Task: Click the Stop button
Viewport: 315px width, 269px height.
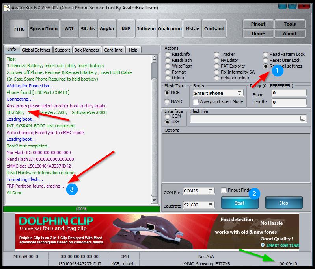Action: [284, 203]
